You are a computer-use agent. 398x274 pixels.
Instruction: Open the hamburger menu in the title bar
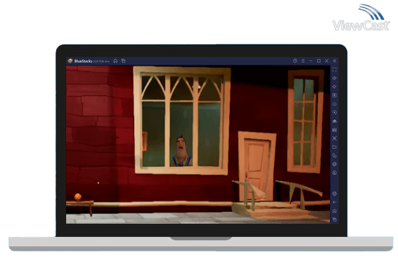point(303,61)
